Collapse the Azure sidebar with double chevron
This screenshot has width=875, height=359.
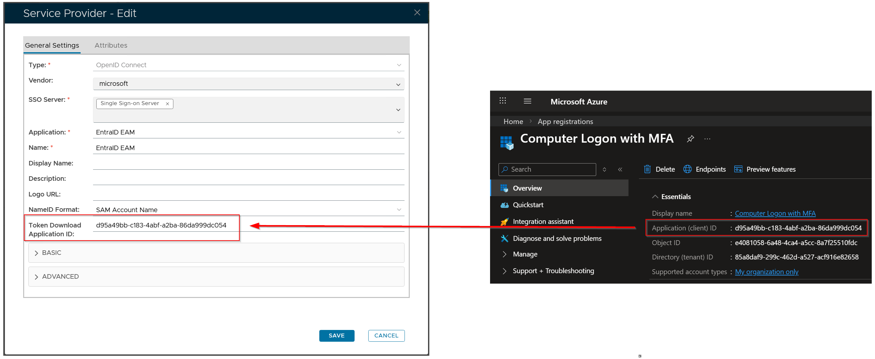(x=620, y=169)
